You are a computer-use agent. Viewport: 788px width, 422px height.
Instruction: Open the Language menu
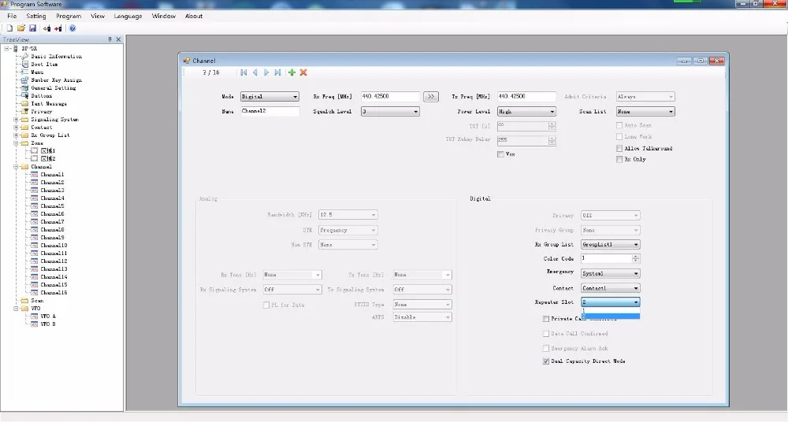[x=128, y=16]
